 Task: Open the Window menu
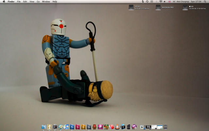pyautogui.click(x=46, y=1)
